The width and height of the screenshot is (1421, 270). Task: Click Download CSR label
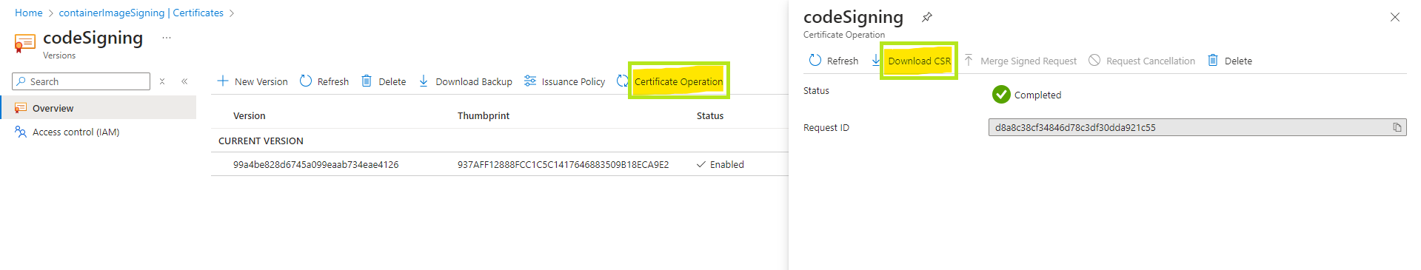pyautogui.click(x=920, y=61)
